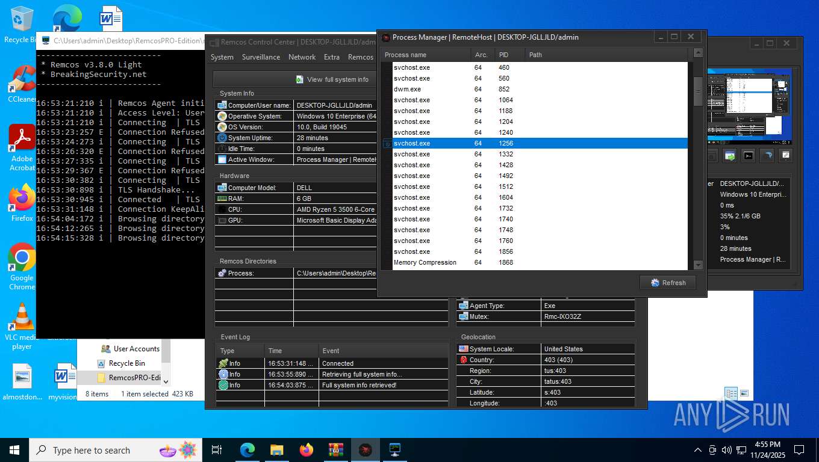
Task: Show hidden system tray icons
Action: (x=698, y=449)
